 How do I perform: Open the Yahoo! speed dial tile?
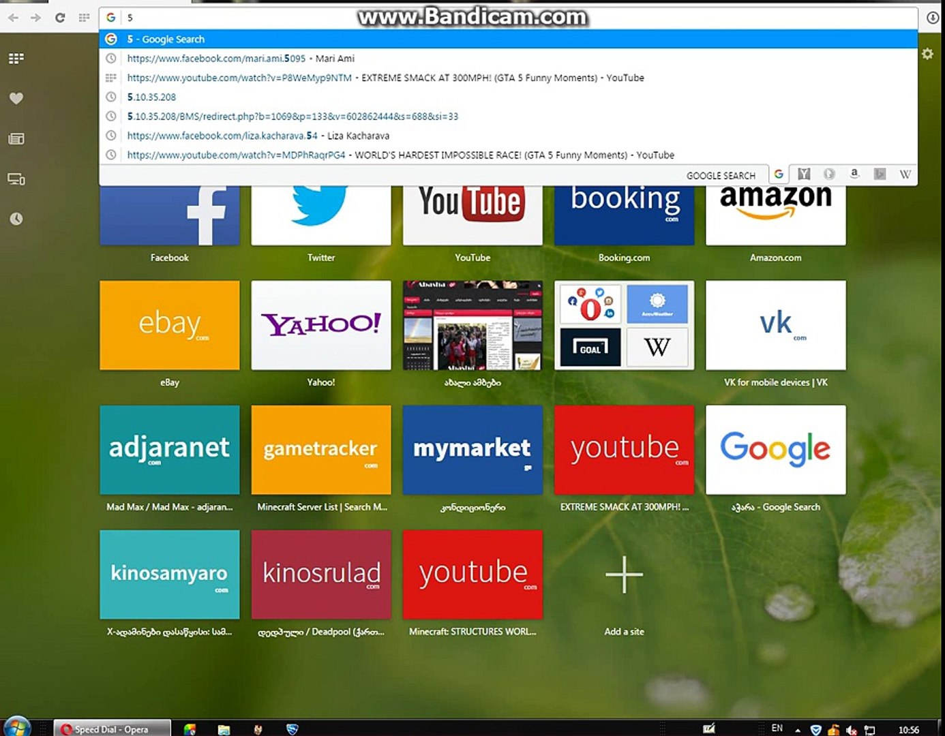pyautogui.click(x=321, y=325)
